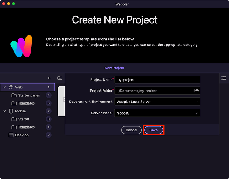Image resolution: width=229 pixels, height=179 pixels.
Task: Click the Project Folder path field
Action: click(x=153, y=91)
